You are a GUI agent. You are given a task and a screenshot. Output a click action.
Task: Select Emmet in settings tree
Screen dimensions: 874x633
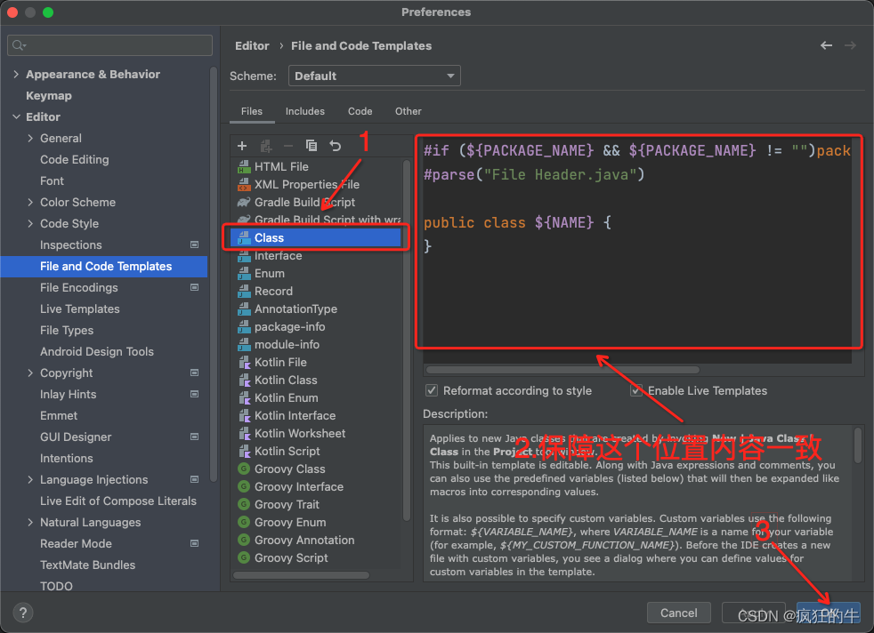click(59, 415)
